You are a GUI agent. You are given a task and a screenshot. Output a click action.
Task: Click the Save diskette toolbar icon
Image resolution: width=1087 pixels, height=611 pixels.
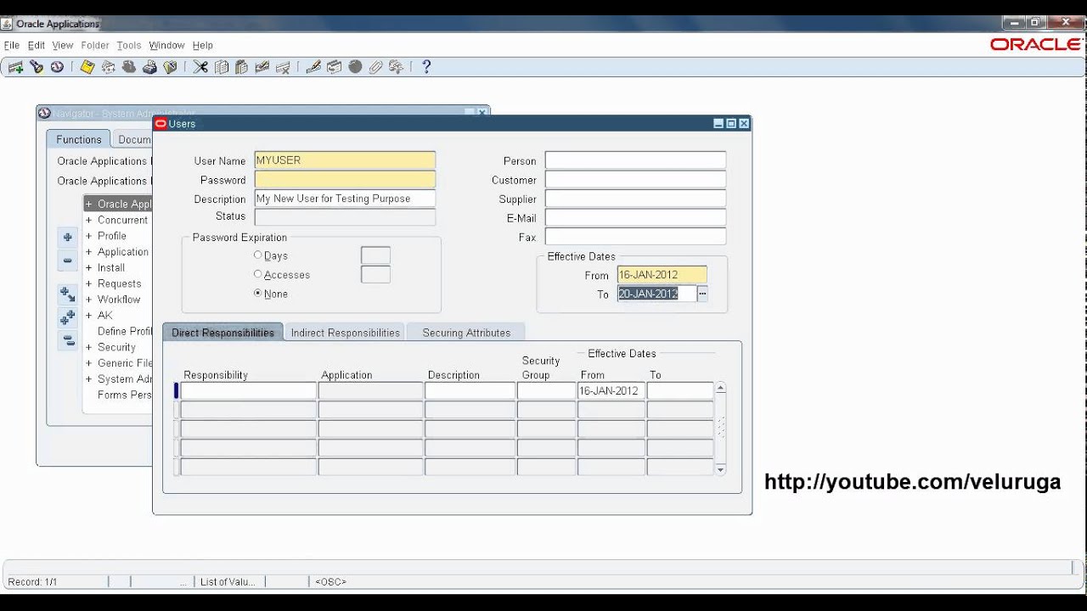(x=87, y=67)
